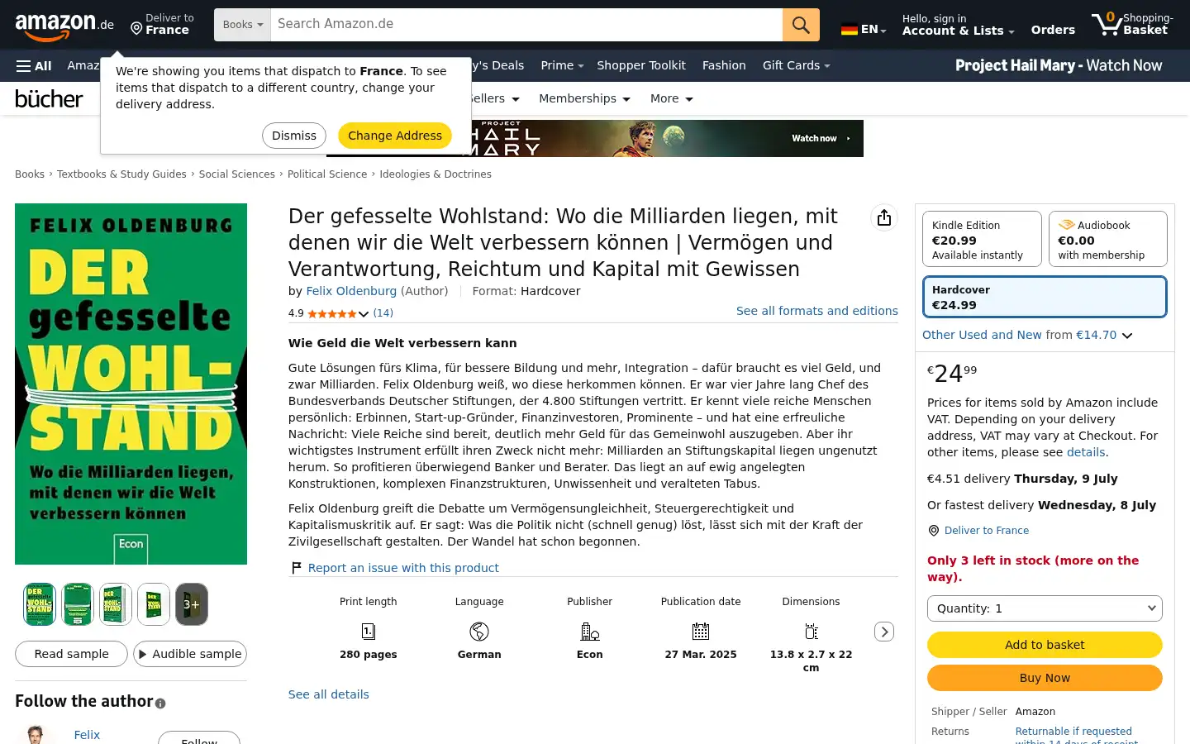Click the Social Sciences breadcrumb
1190x744 pixels.
pos(237,174)
